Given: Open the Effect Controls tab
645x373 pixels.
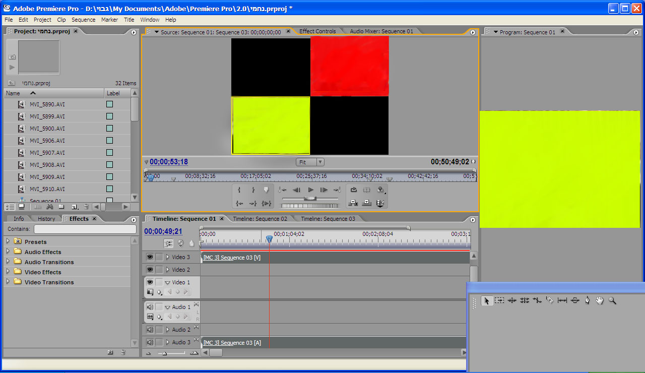Looking at the screenshot, I should [x=317, y=31].
